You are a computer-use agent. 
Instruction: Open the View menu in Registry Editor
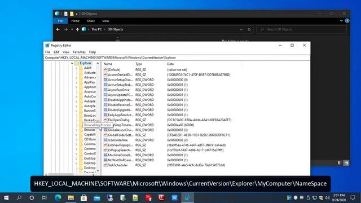coord(66,52)
